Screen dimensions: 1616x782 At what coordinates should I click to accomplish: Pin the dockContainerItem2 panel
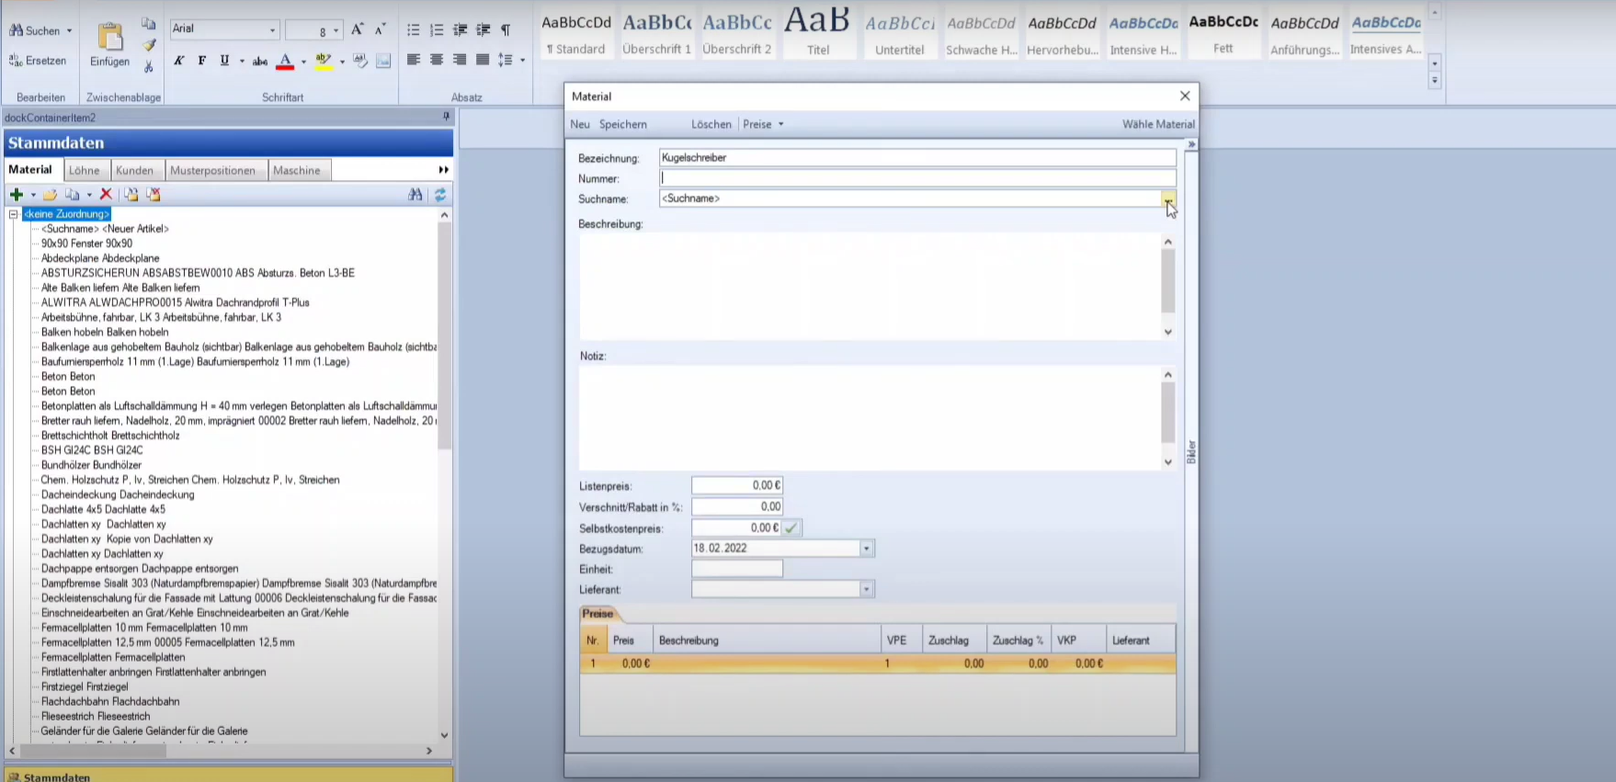[447, 117]
